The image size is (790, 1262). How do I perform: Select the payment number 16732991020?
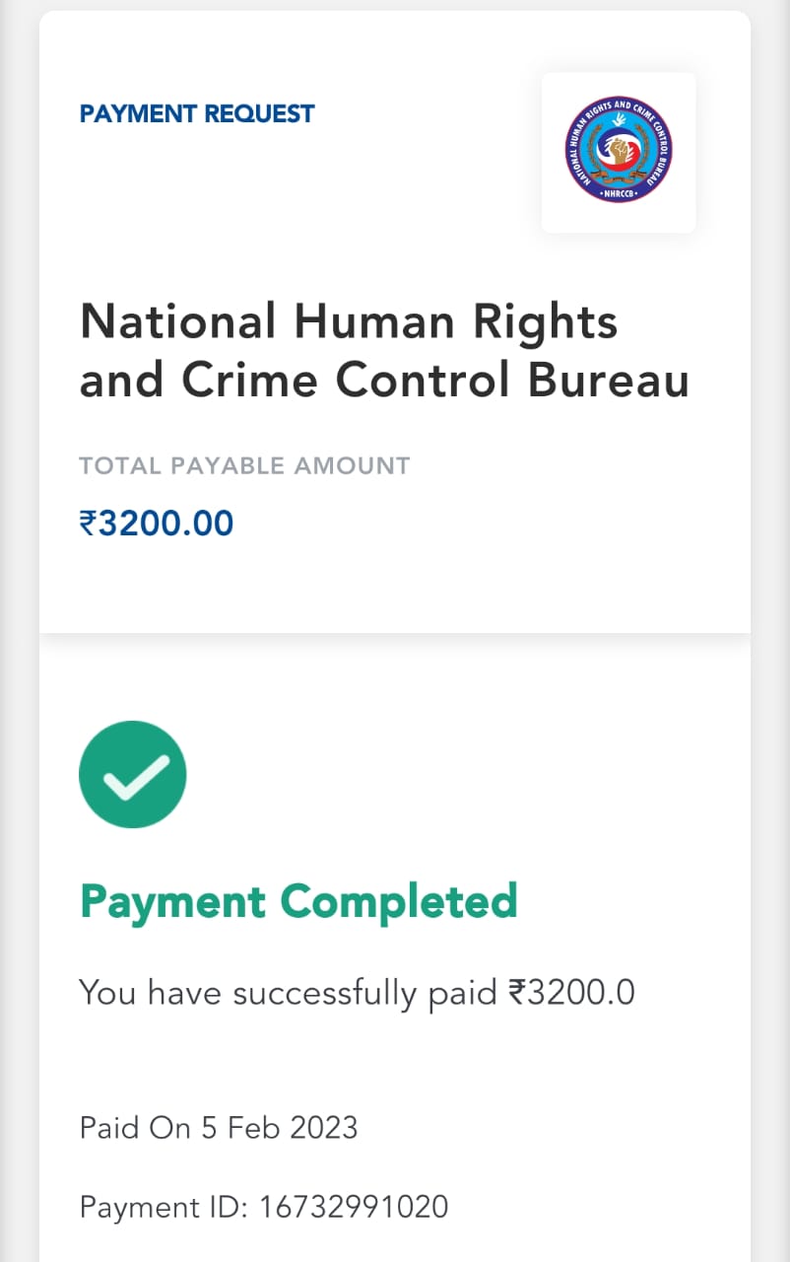point(354,1207)
